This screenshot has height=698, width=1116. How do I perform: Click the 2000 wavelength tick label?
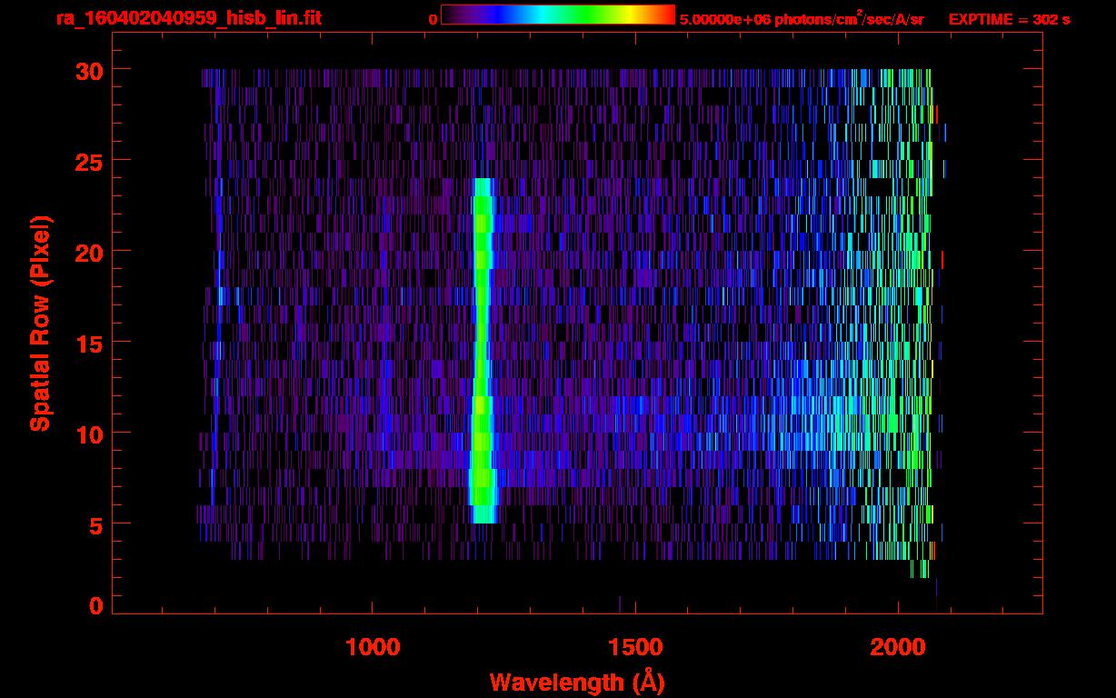pyautogui.click(x=898, y=647)
